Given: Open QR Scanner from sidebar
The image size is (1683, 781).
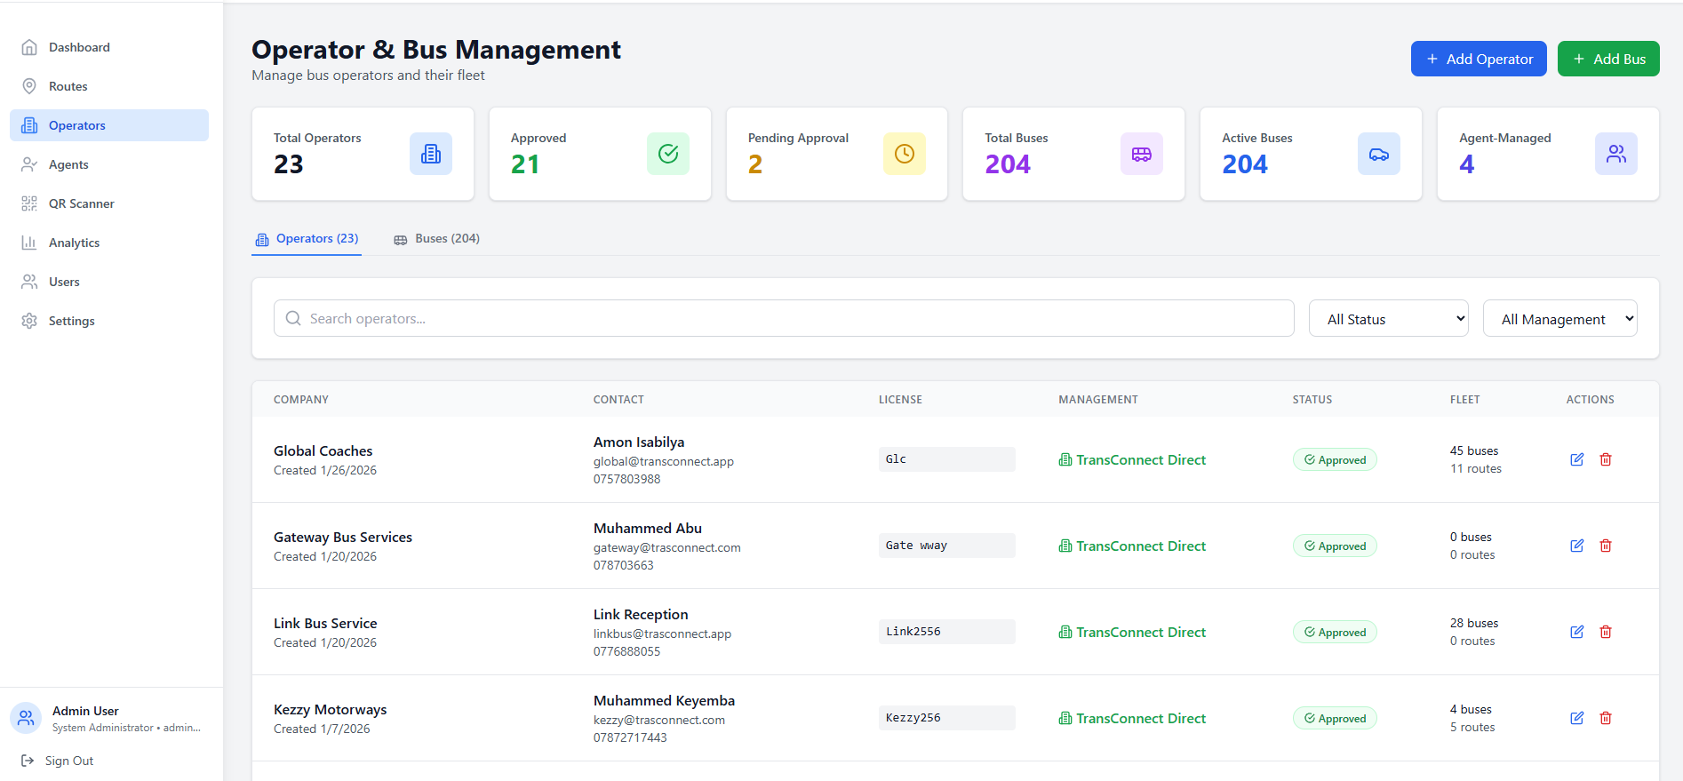Looking at the screenshot, I should click(x=109, y=203).
